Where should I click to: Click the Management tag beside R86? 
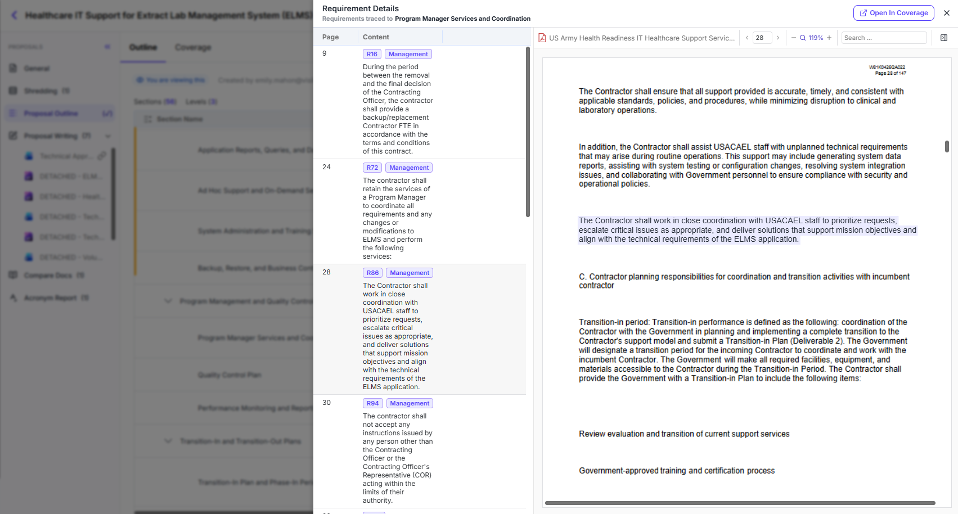coord(410,273)
